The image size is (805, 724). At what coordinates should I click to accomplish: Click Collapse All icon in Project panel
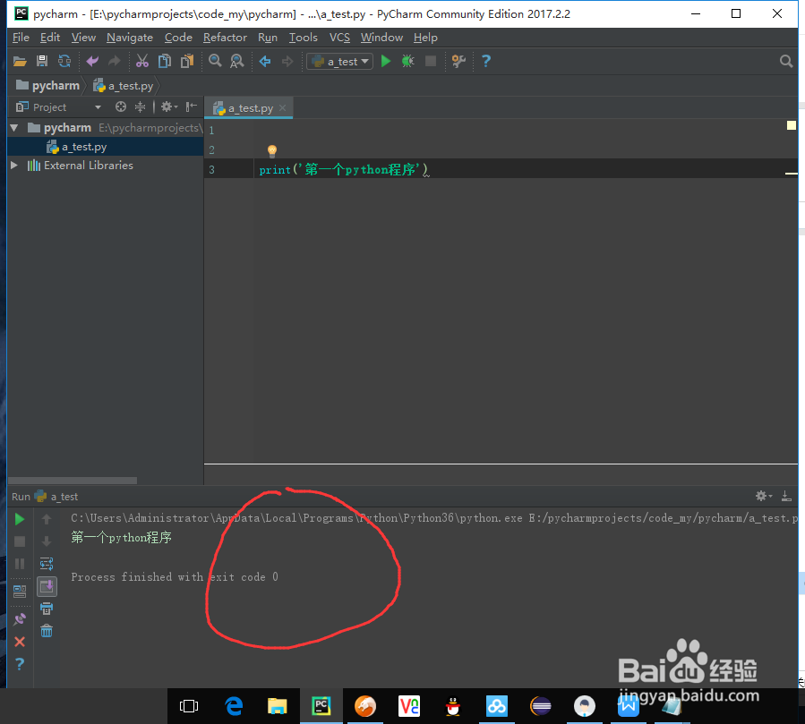(x=141, y=106)
